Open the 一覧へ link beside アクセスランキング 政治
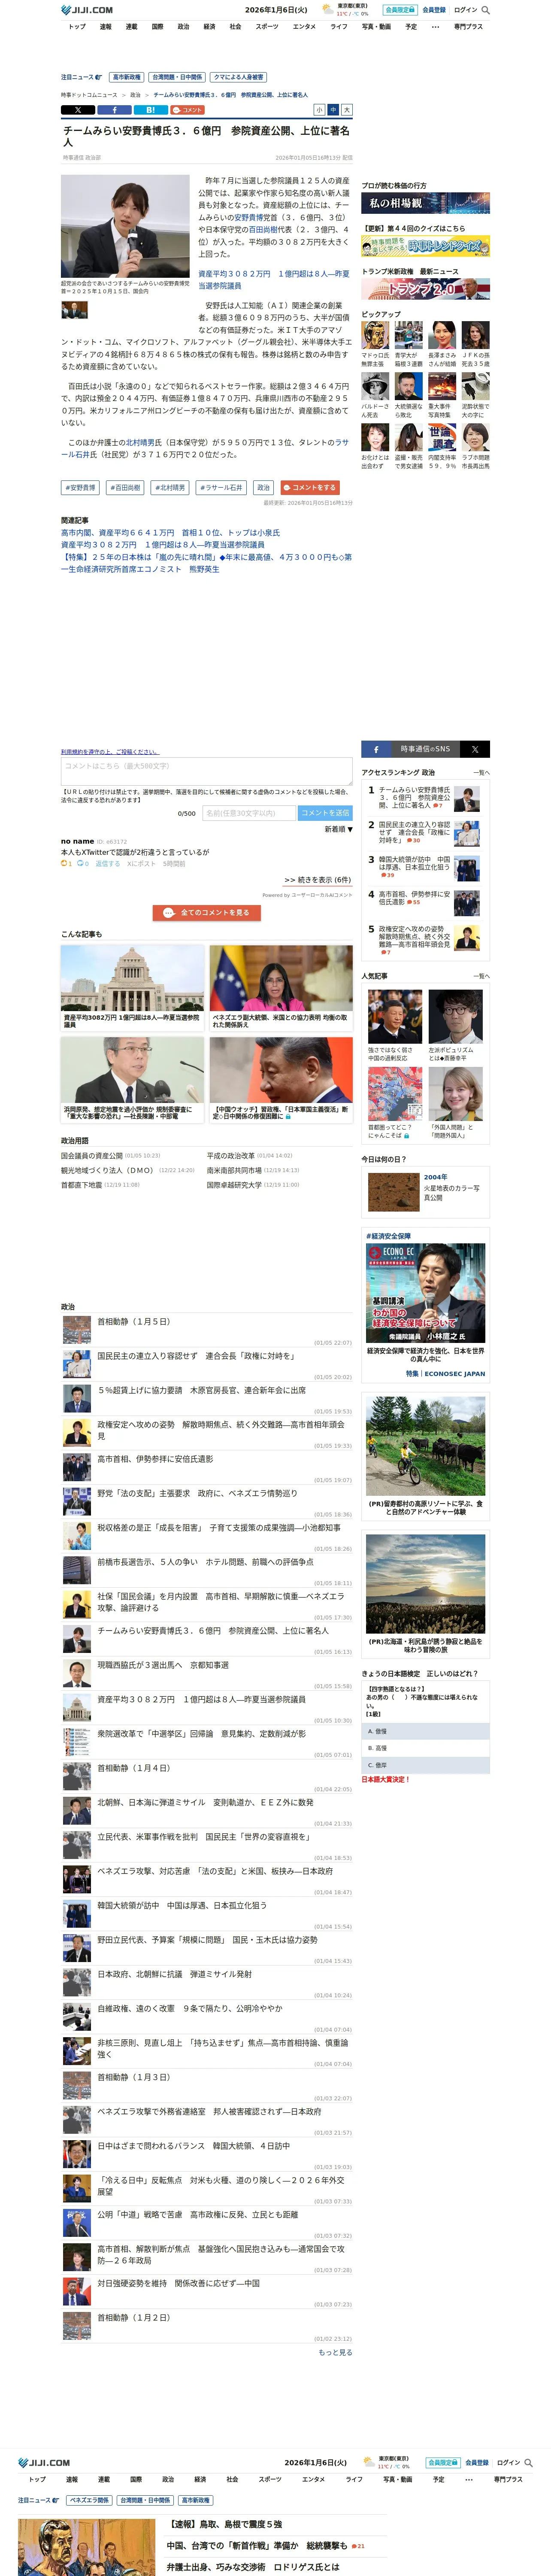This screenshot has width=551, height=2576. point(481,772)
